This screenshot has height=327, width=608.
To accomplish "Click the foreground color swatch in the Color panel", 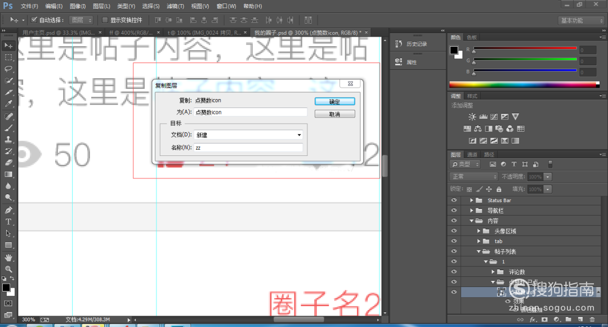I will [x=454, y=50].
